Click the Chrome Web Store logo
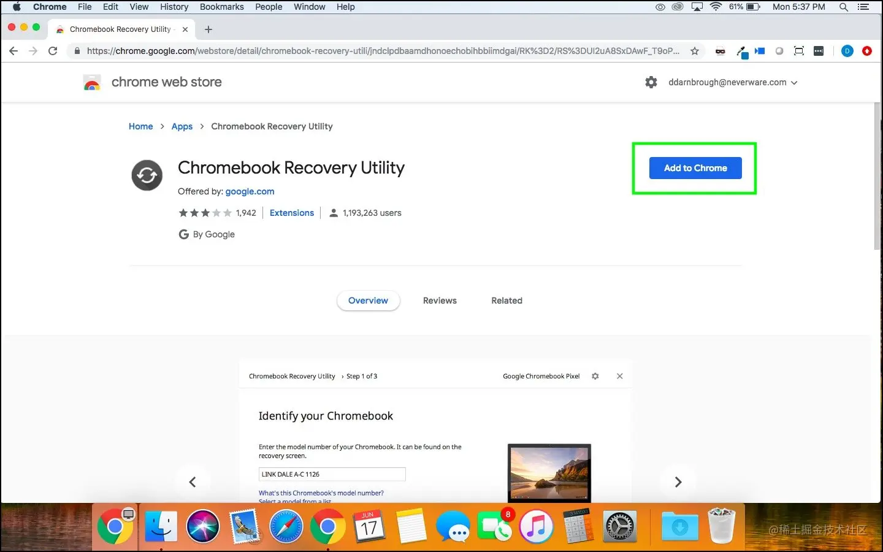Viewport: 883px width, 552px height. coord(91,82)
